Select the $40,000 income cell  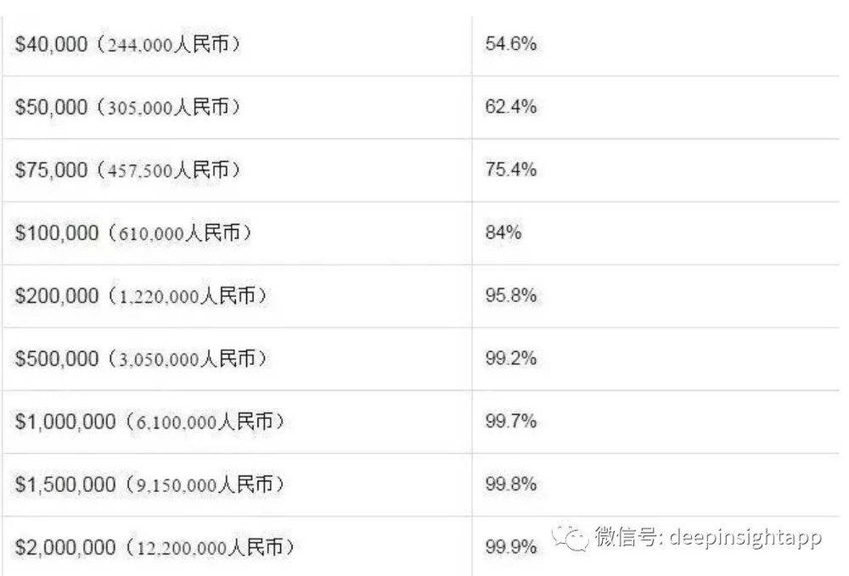(127, 44)
